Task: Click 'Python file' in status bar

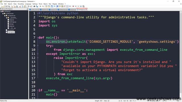Action: coord(4,101)
